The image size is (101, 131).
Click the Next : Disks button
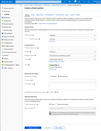(59, 128)
